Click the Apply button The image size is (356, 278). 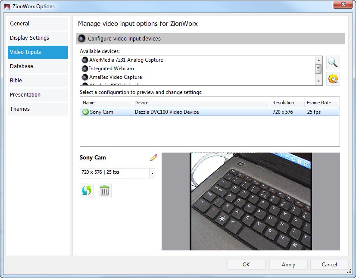(x=288, y=265)
